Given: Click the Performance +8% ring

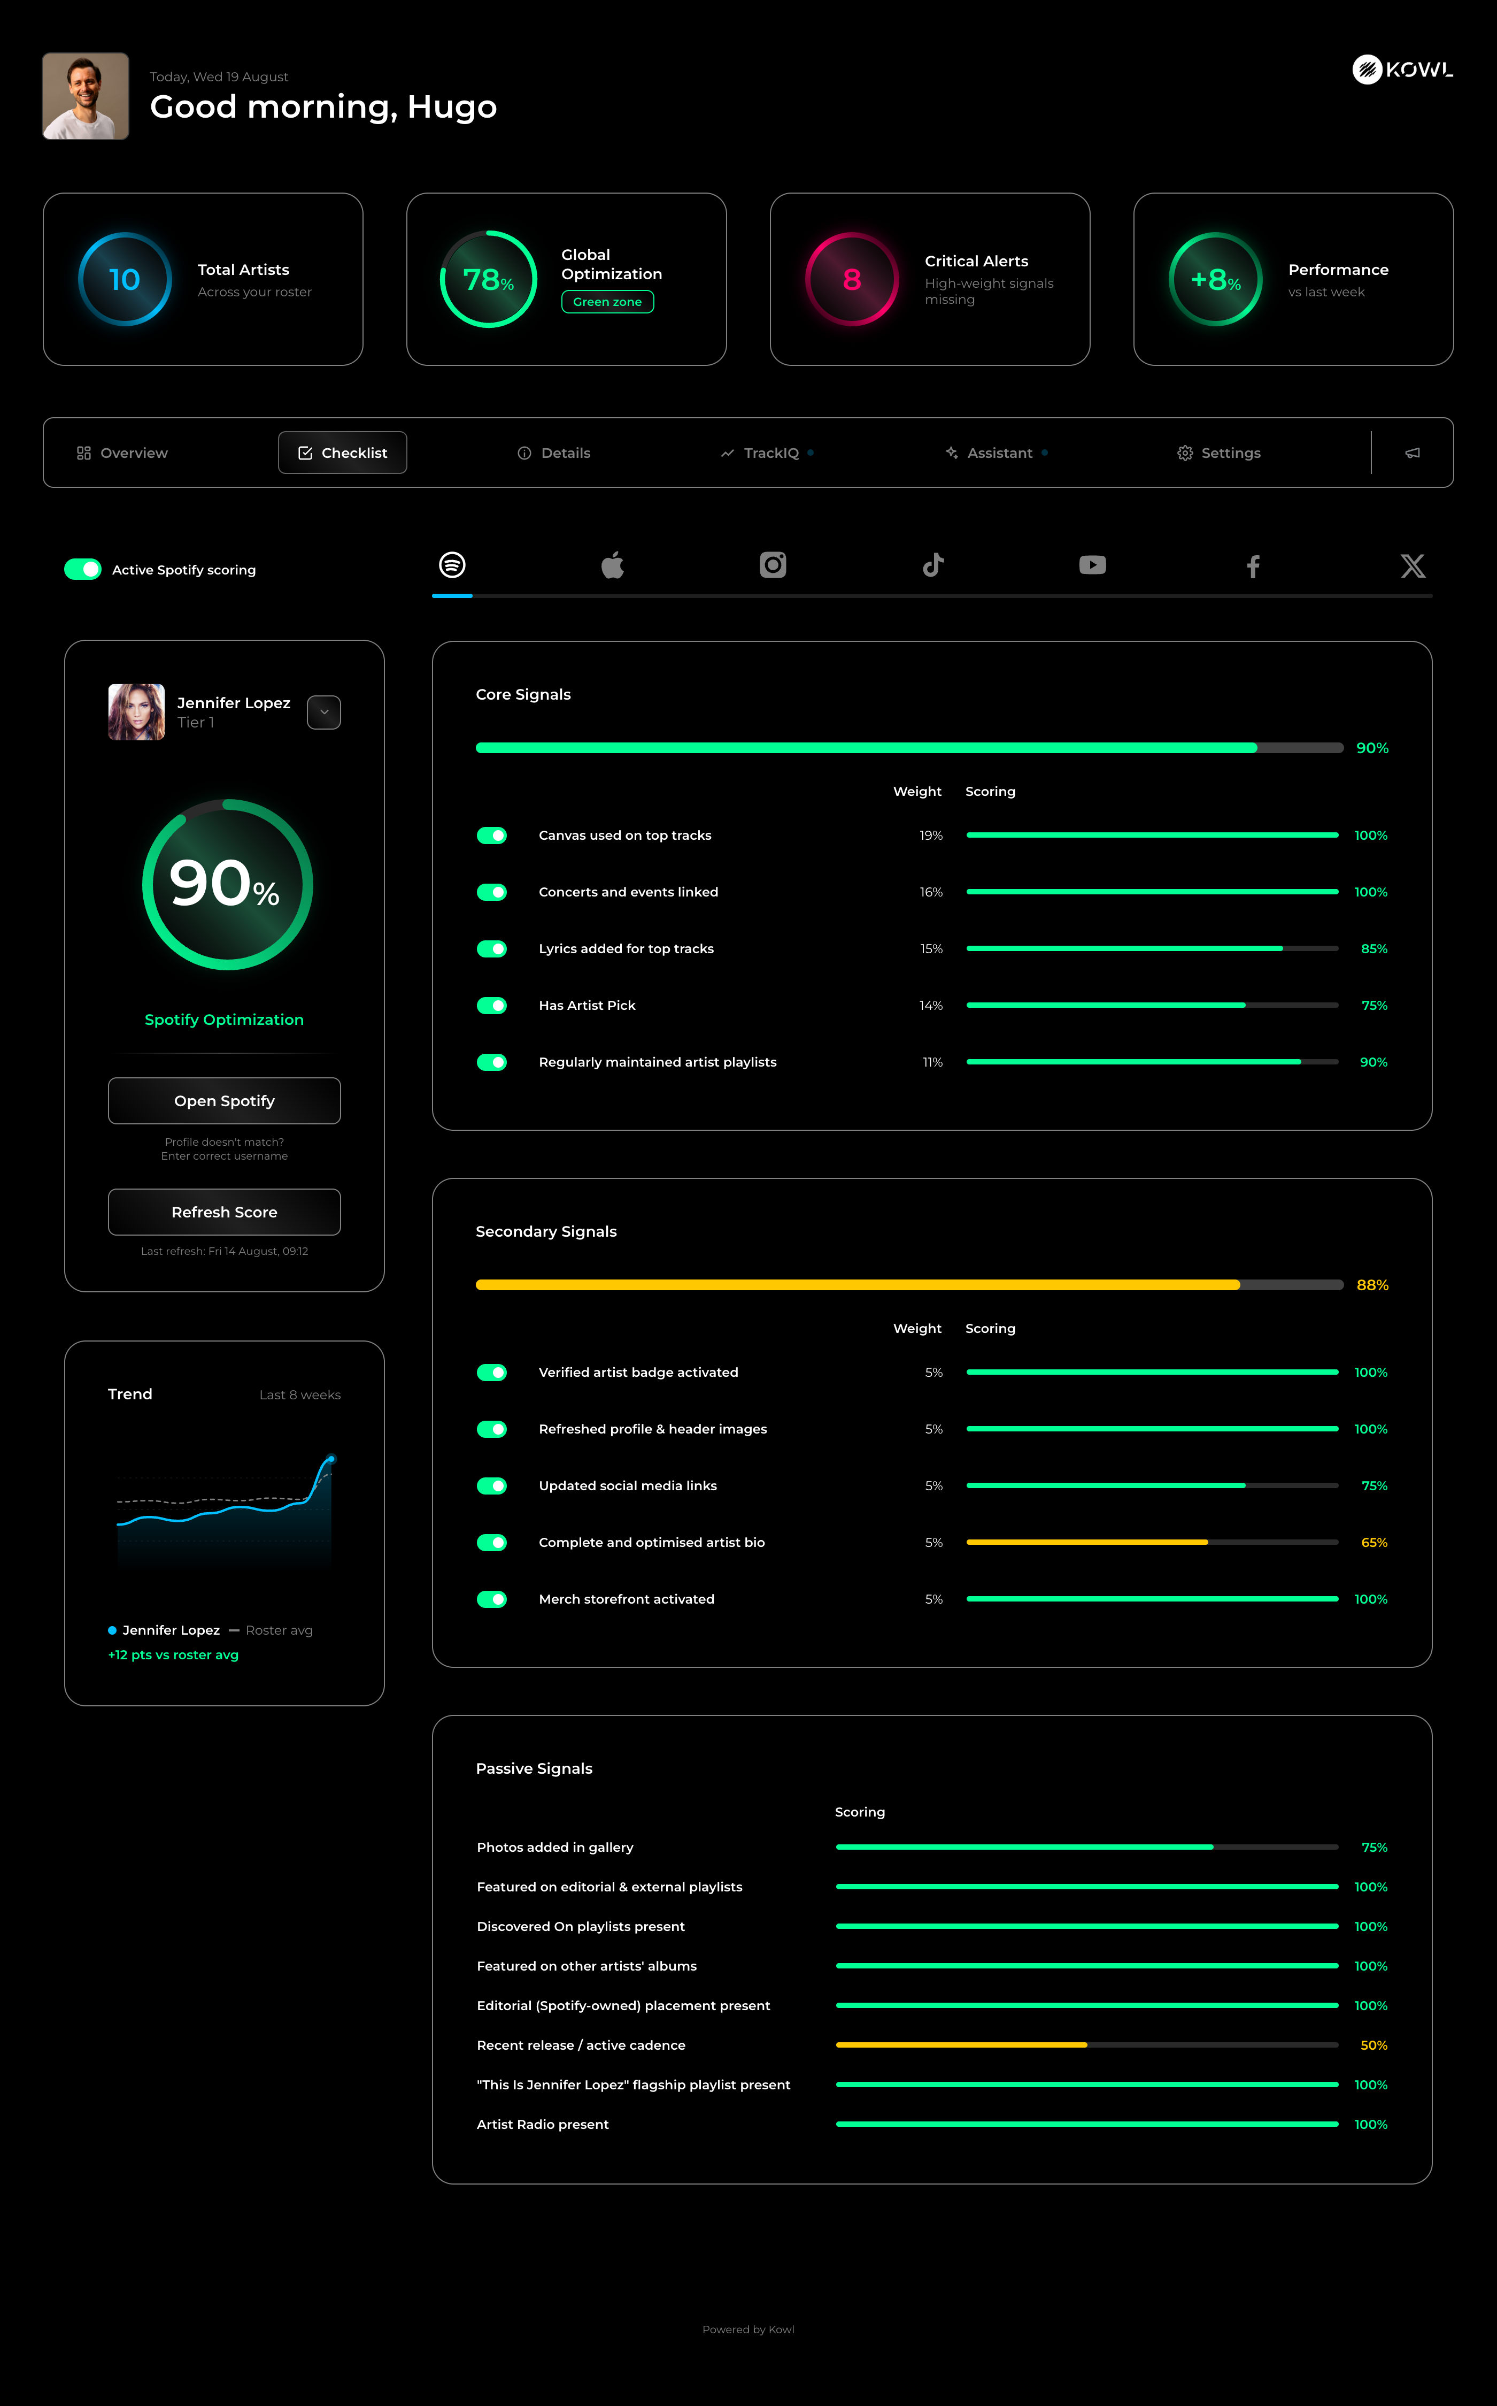Looking at the screenshot, I should pos(1216,279).
